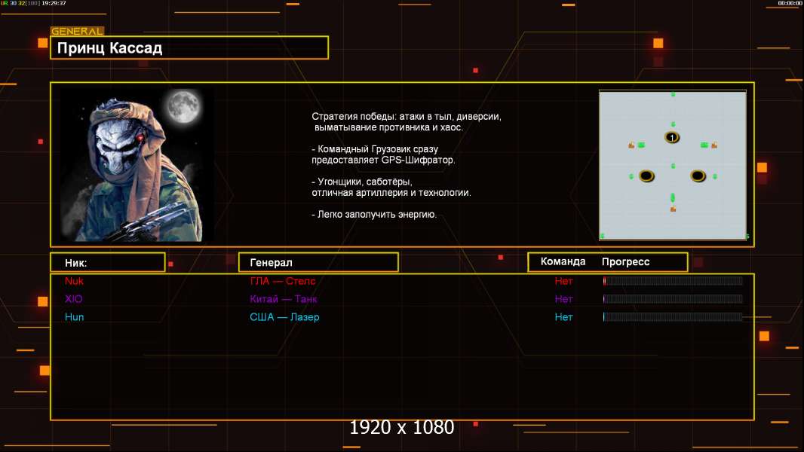Click green marker in minimap bottom-right corner
The width and height of the screenshot is (804, 452).
747,236
